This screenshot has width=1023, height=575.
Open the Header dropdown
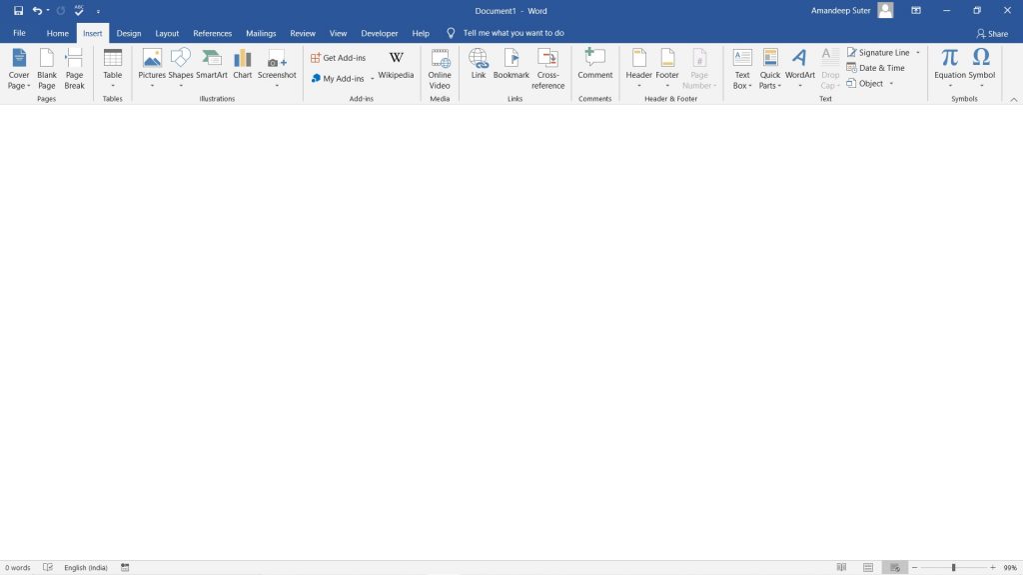click(638, 69)
